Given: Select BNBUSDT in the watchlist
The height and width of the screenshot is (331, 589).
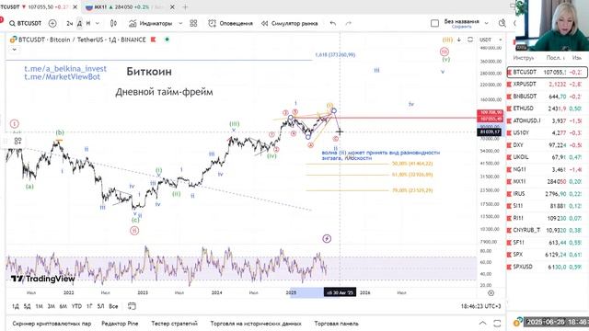Looking at the screenshot, I should click(x=548, y=97).
